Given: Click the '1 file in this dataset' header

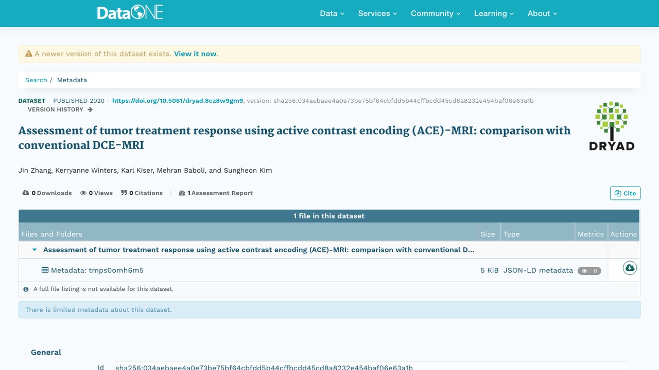Looking at the screenshot, I should coord(329,216).
